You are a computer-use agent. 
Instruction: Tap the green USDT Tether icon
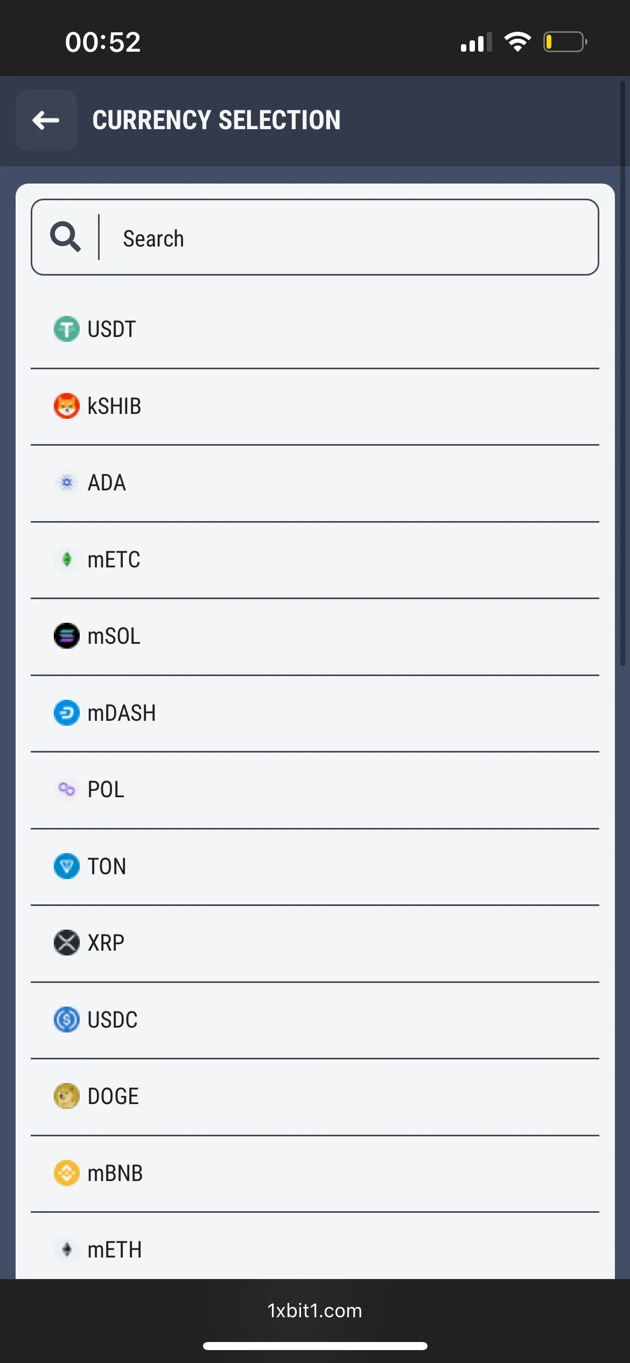[x=66, y=329]
